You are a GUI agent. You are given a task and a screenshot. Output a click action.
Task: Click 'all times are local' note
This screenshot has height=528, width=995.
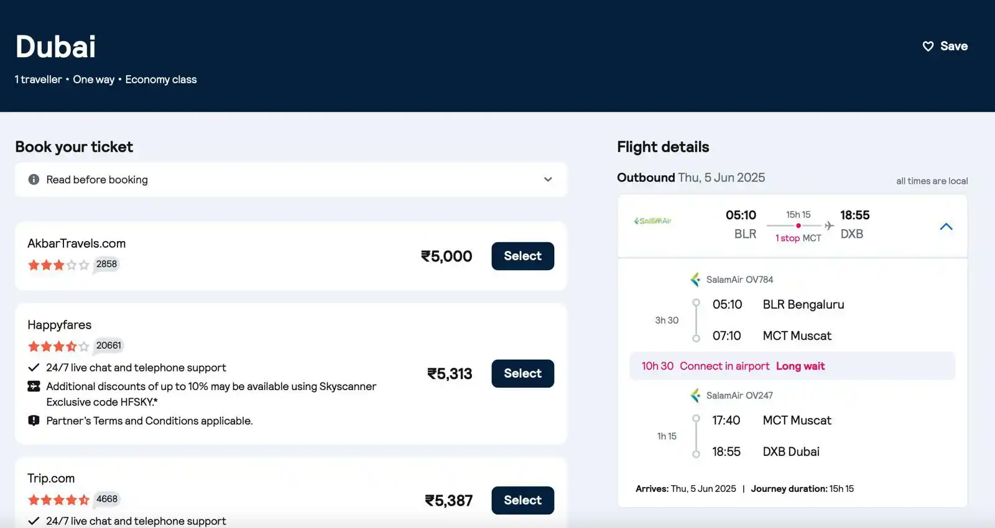[x=932, y=181]
